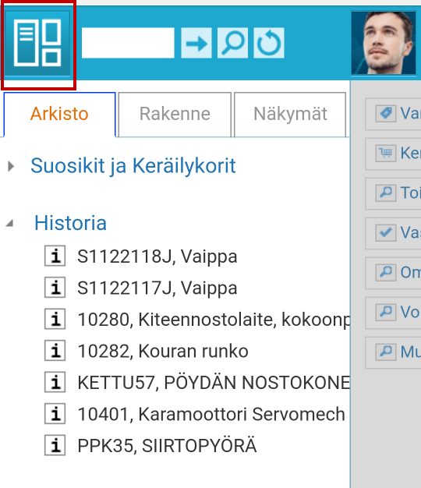Screen dimensions: 421x488
Task: Click the magnifier search button
Action: [x=232, y=43]
